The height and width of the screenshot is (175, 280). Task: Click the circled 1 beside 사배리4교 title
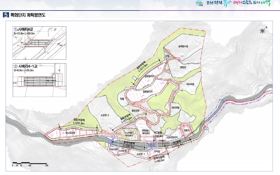(x=16, y=29)
